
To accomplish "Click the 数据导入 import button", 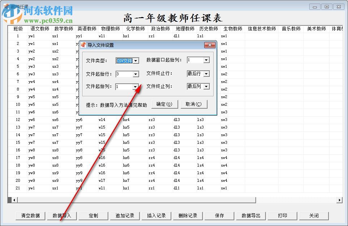I will coord(62,215).
